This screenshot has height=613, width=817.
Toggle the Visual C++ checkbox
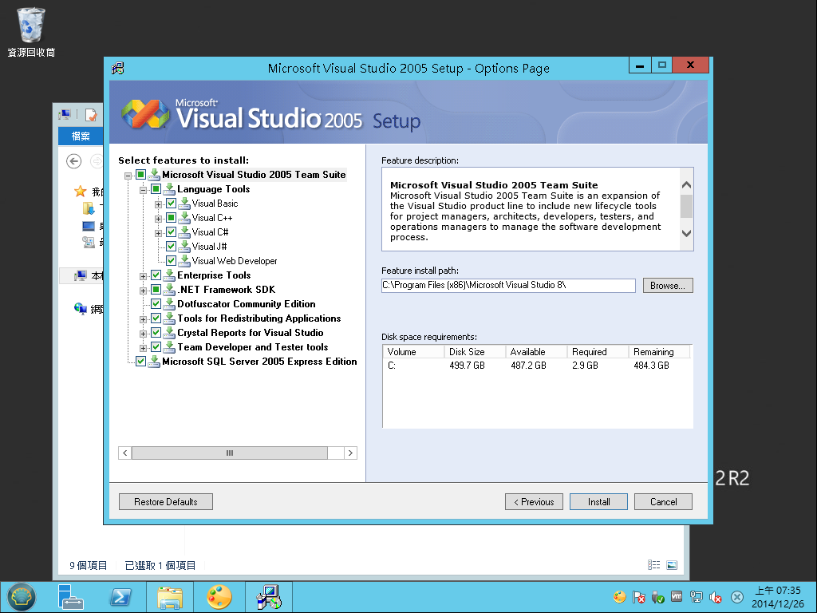click(171, 218)
